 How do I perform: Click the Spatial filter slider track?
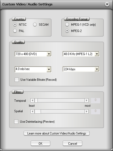(63, 111)
